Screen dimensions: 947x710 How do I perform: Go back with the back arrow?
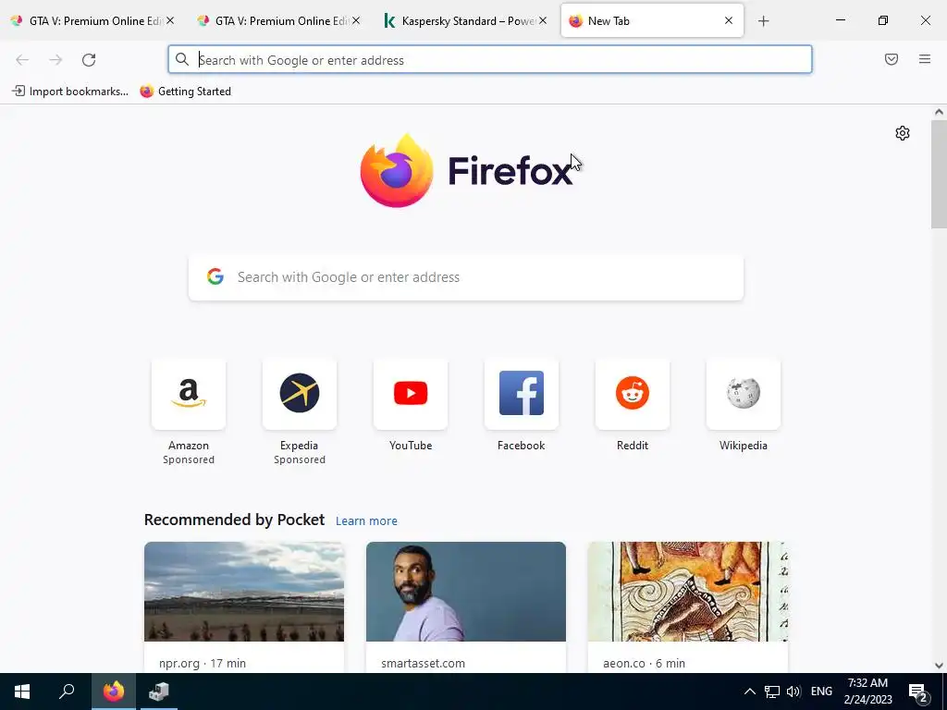point(22,60)
